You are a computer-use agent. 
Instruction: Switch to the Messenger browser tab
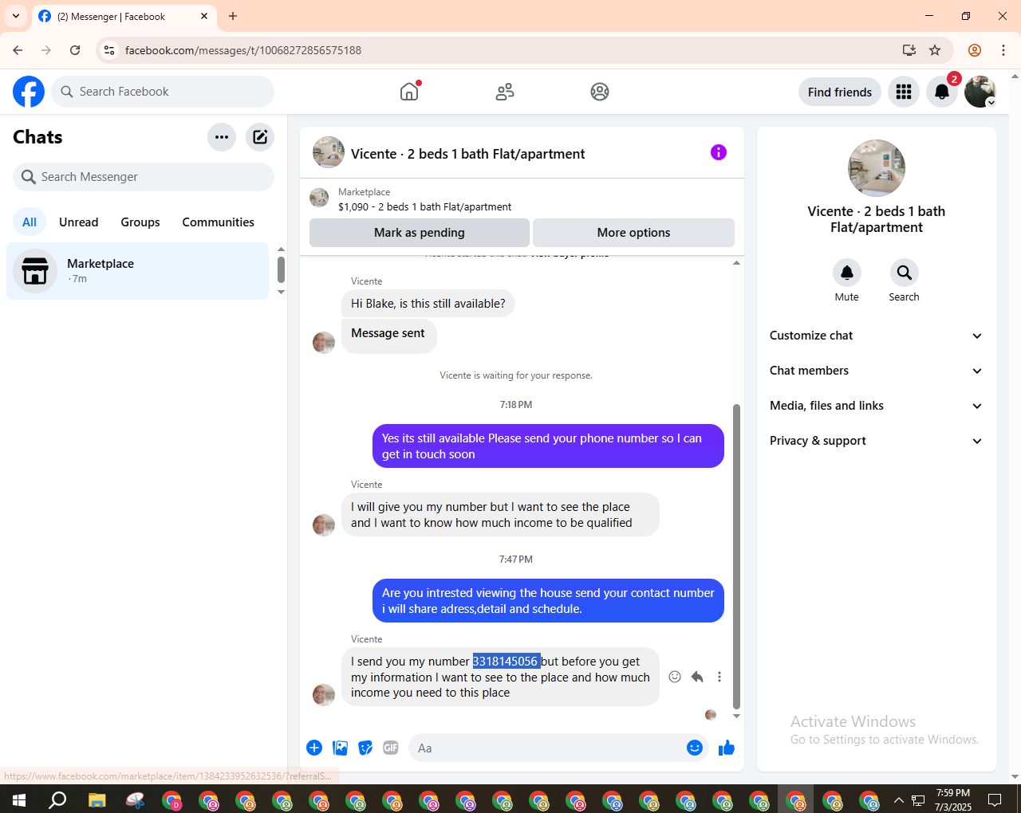[x=124, y=17]
